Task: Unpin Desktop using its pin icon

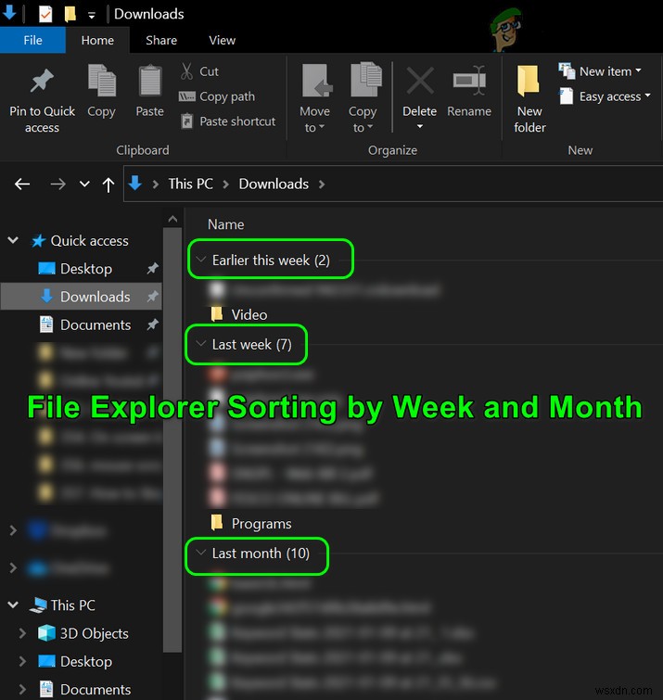Action: click(x=153, y=268)
